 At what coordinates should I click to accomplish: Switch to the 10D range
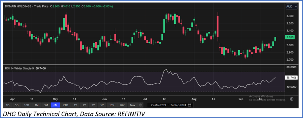tap(27, 105)
